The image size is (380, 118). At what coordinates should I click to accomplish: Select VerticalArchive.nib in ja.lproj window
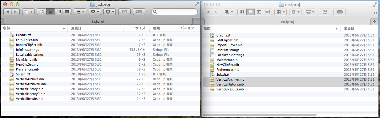coord(30,79)
